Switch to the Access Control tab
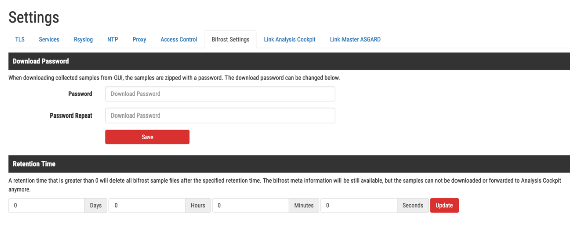Image resolution: width=570 pixels, height=233 pixels. pos(179,40)
